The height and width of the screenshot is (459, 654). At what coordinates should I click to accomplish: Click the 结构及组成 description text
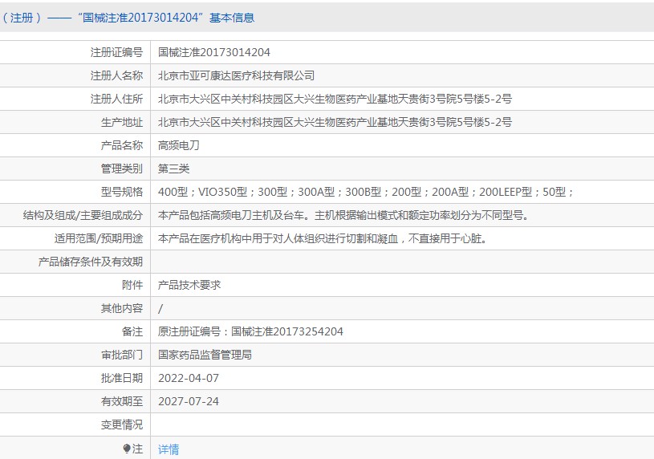(343, 215)
